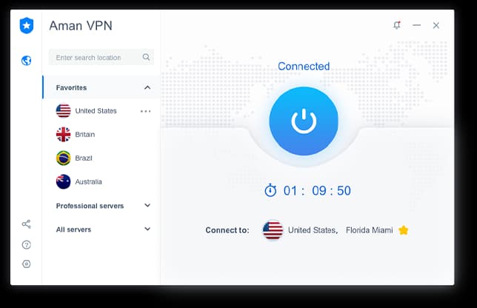This screenshot has height=308, width=477.
Task: Click the Aman VPN shield logo
Action: coord(27,25)
